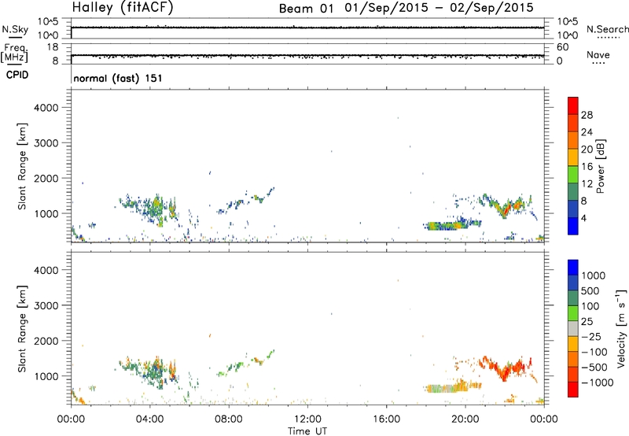
Task: Click the 'N.Search' legend label
Action: point(608,29)
